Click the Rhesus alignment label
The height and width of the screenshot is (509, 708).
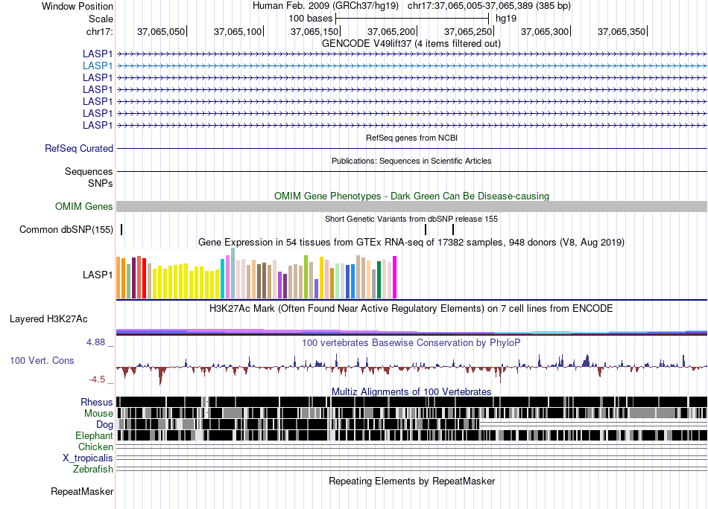click(x=97, y=402)
